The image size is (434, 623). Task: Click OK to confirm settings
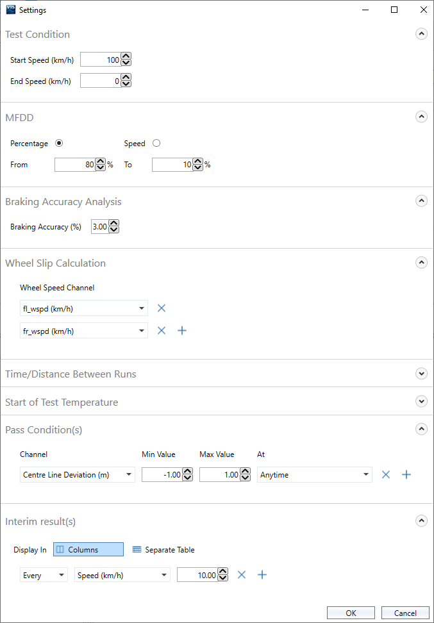coord(351,613)
